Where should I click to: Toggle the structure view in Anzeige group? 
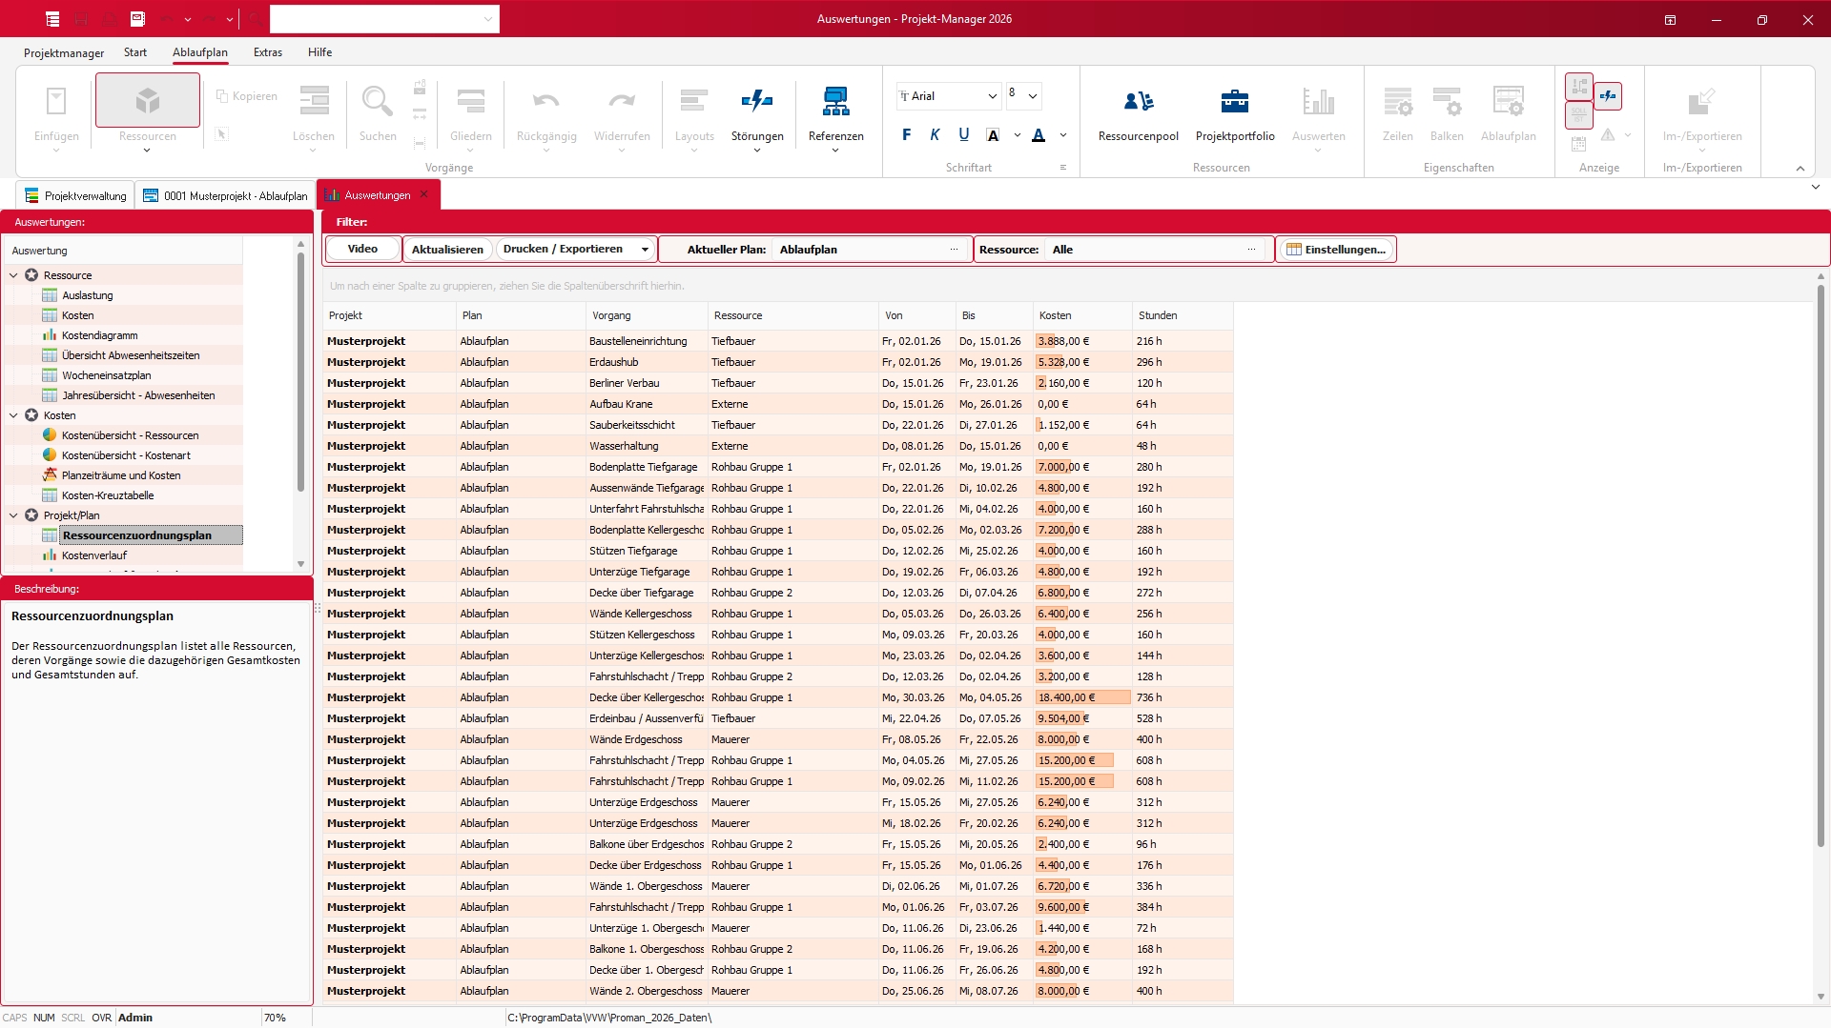(1579, 88)
